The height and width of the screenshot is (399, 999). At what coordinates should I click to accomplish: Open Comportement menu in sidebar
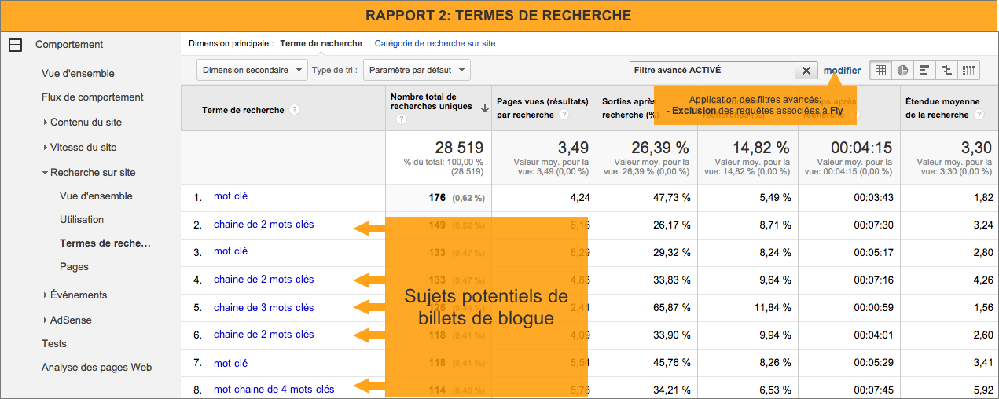tap(69, 45)
